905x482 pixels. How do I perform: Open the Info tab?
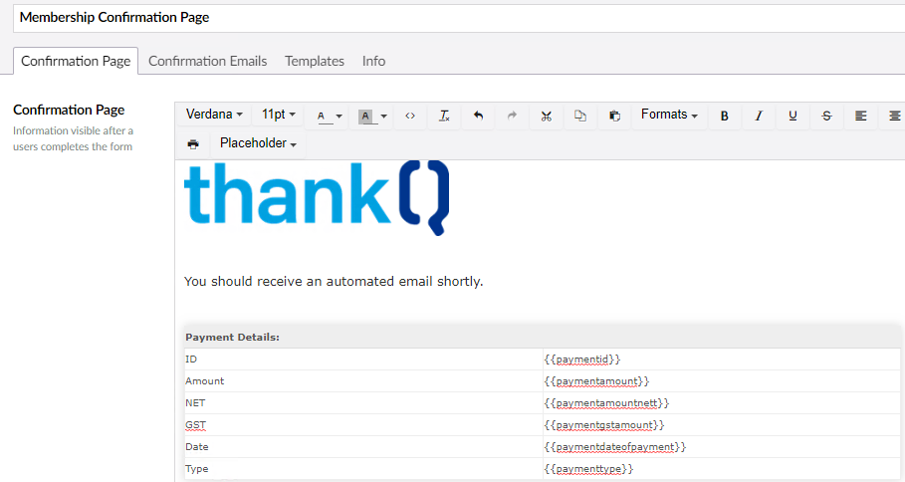click(373, 61)
